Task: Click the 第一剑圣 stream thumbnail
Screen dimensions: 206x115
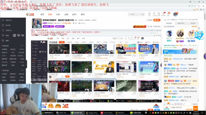Action: click(x=104, y=67)
